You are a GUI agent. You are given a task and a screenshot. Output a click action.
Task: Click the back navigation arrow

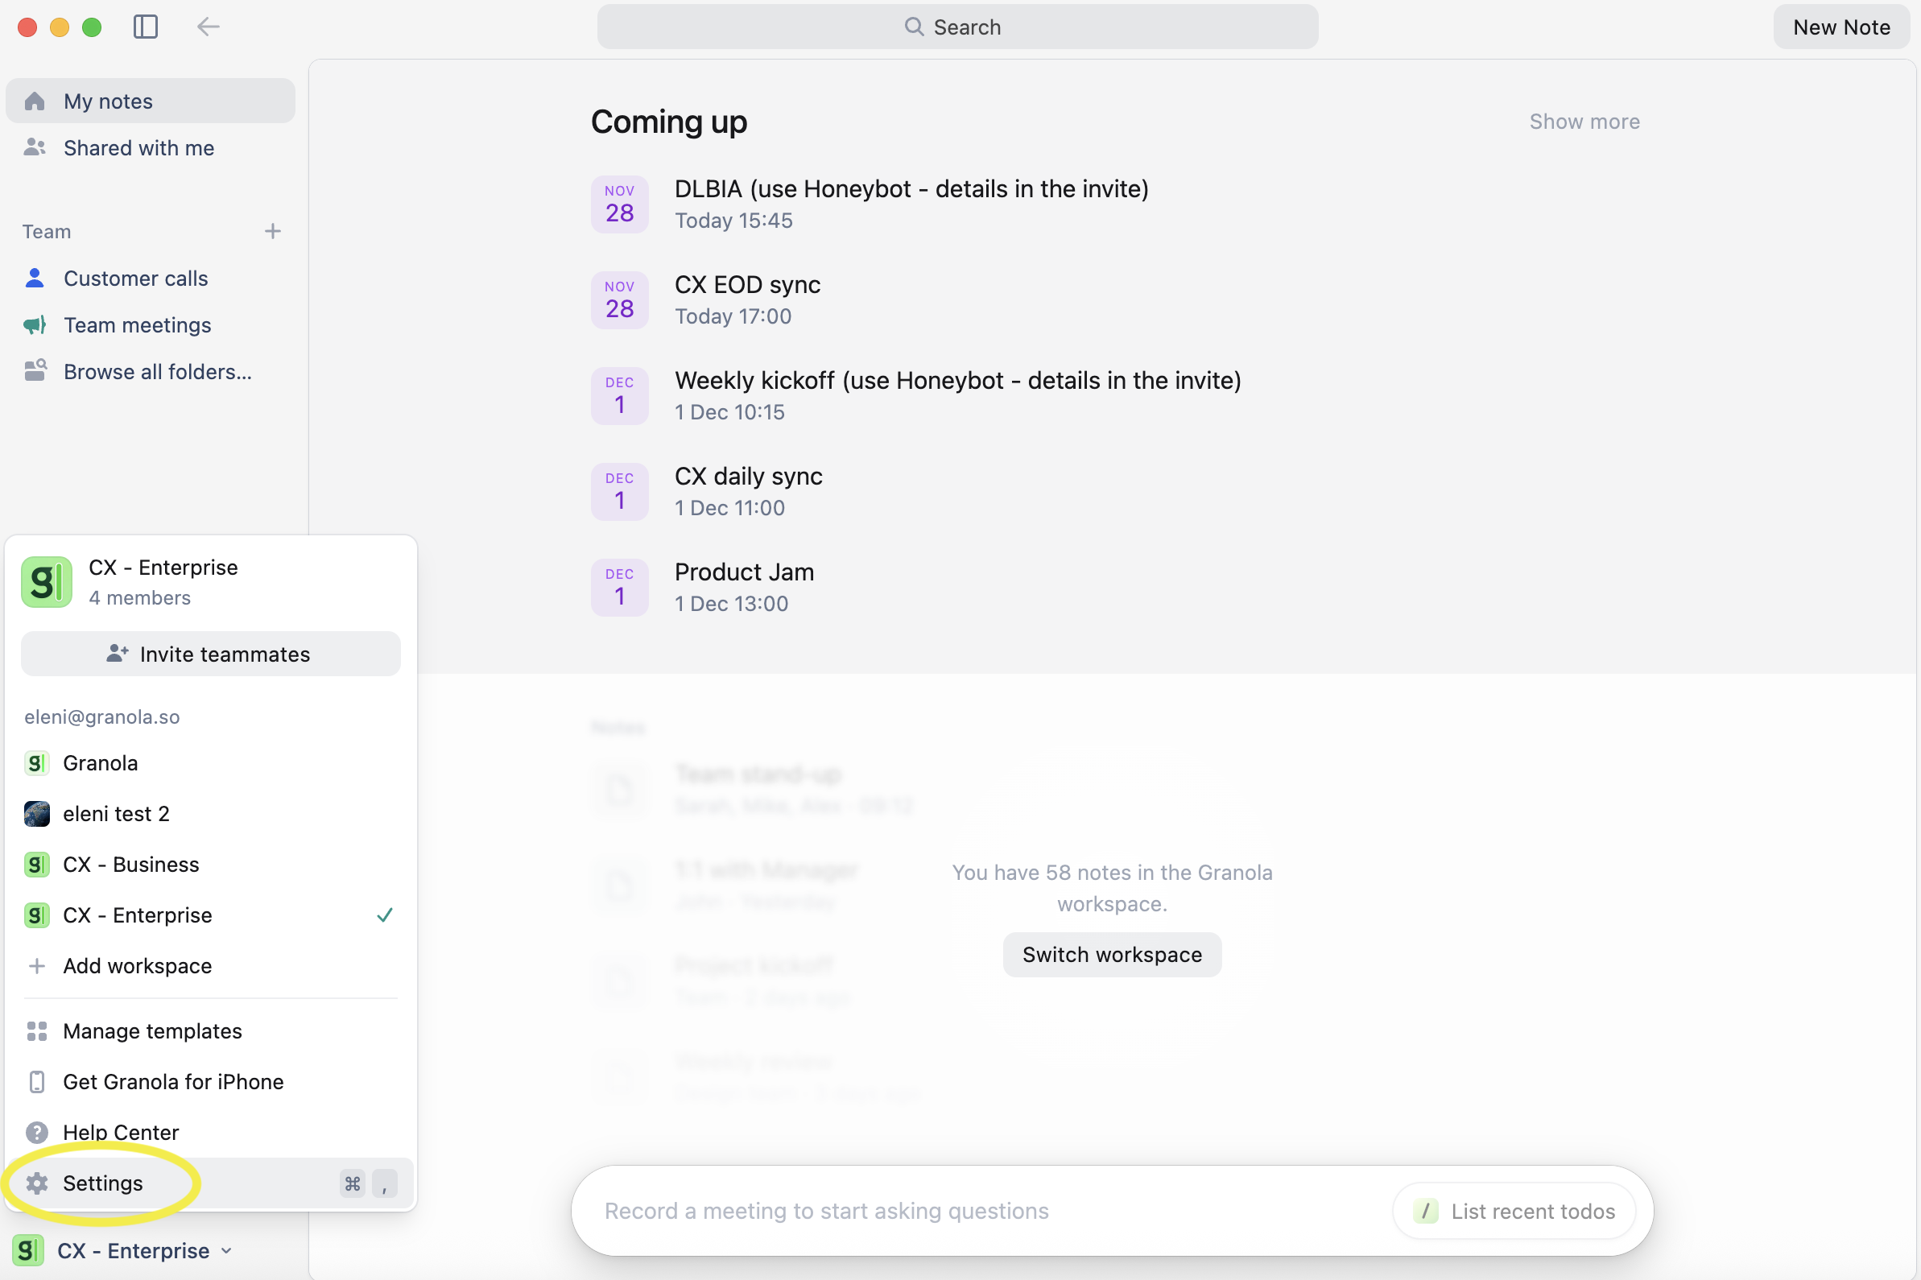(208, 26)
